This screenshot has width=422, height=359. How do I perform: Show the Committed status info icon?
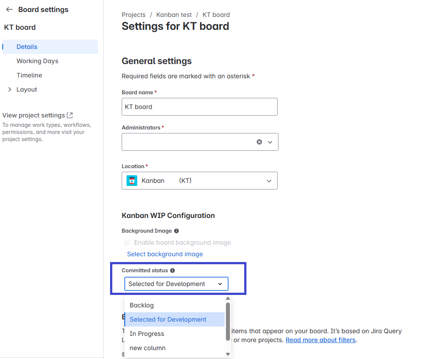point(172,270)
